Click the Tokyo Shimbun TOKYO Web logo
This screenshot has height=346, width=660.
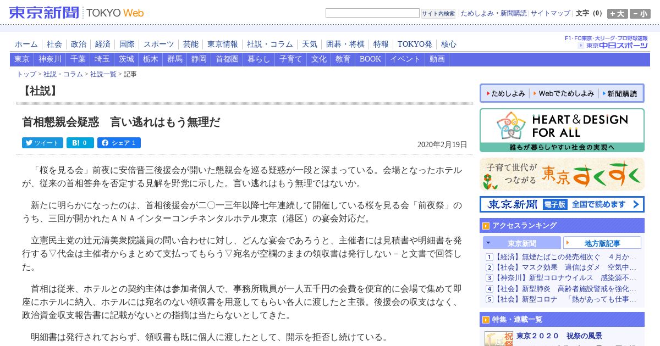coord(76,13)
